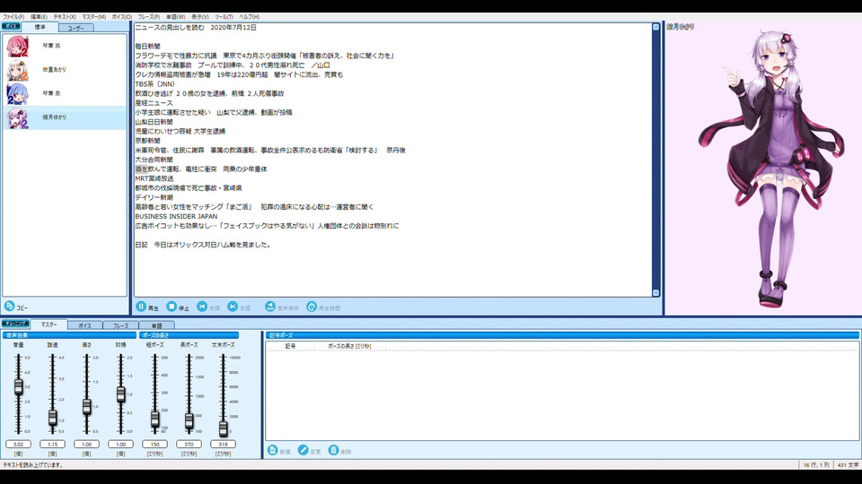Image resolution: width=862 pixels, height=484 pixels.
Task: Click the status bar '16 行, 1 列' position
Action: [816, 465]
